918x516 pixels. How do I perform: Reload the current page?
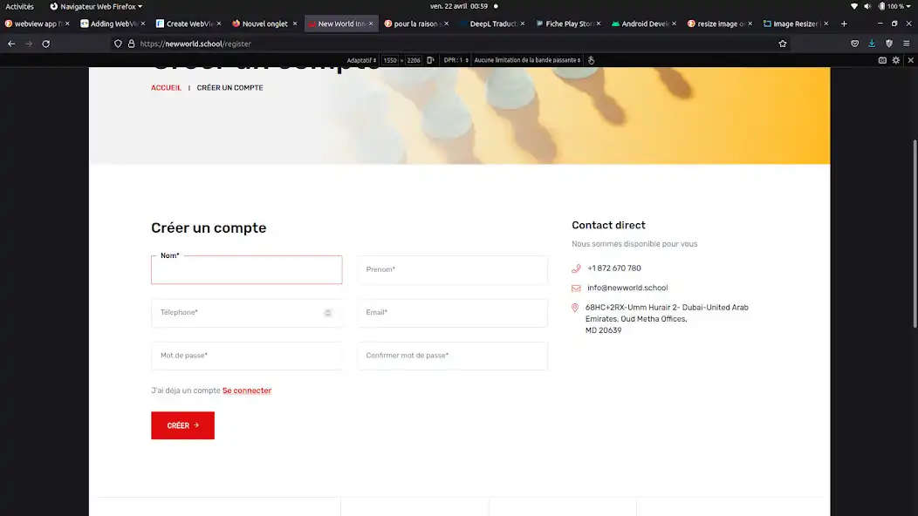(x=45, y=44)
